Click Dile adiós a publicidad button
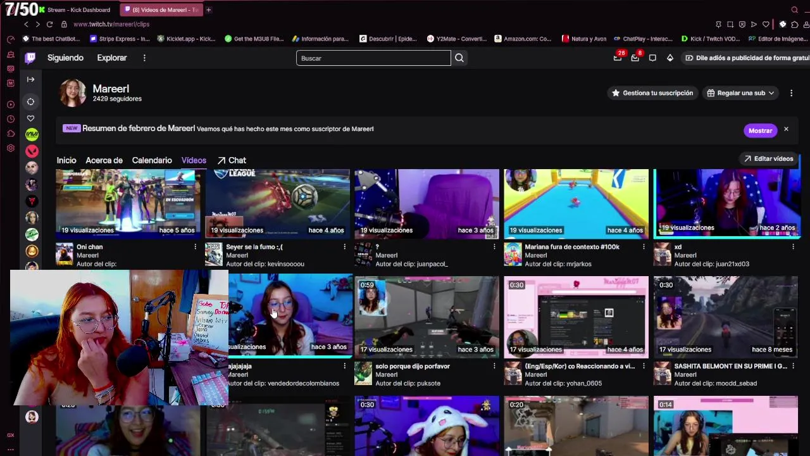This screenshot has width=810, height=456. 747,58
